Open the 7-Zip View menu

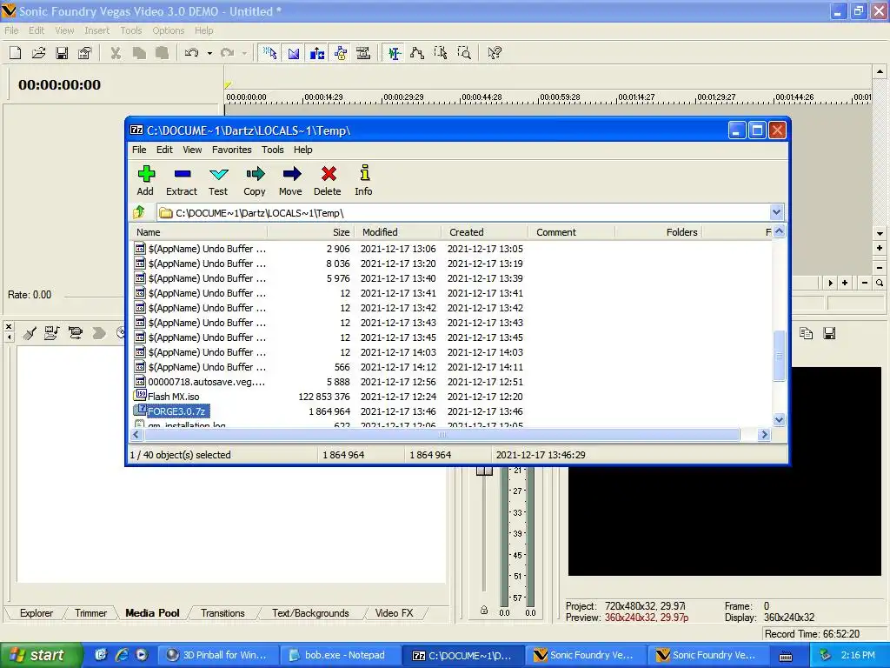192,150
